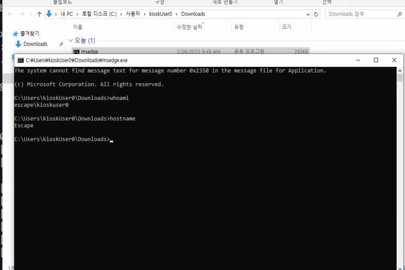405x270 pixels.
Task: Sort by '수정한 날짜' column header
Action: click(x=189, y=27)
